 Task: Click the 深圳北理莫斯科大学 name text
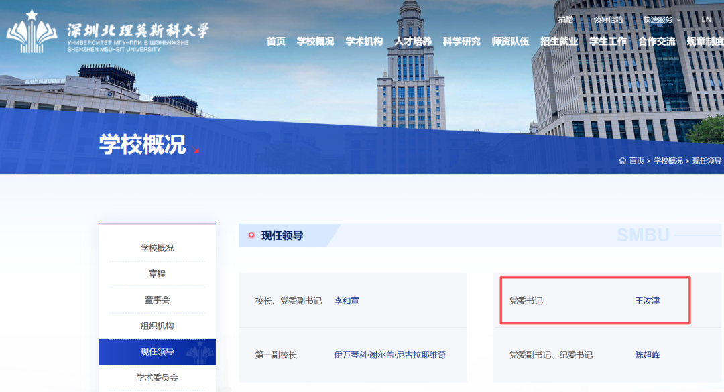point(137,30)
